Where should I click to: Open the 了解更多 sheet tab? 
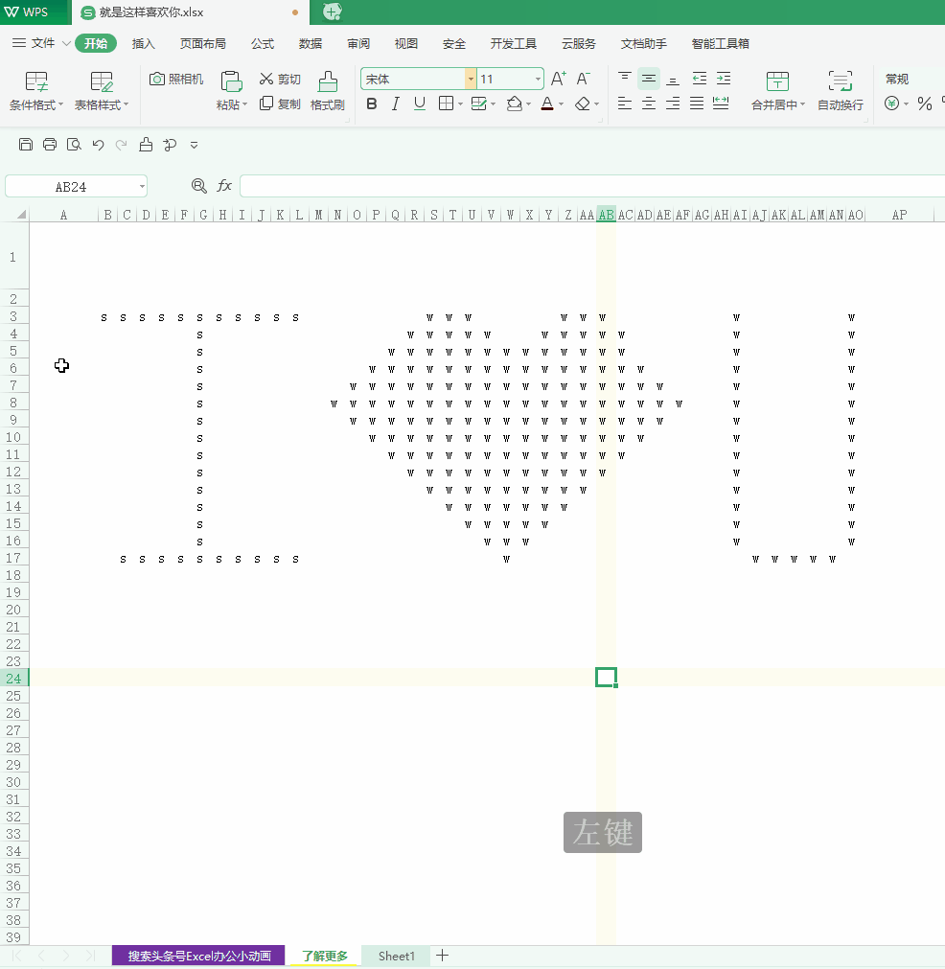[325, 956]
